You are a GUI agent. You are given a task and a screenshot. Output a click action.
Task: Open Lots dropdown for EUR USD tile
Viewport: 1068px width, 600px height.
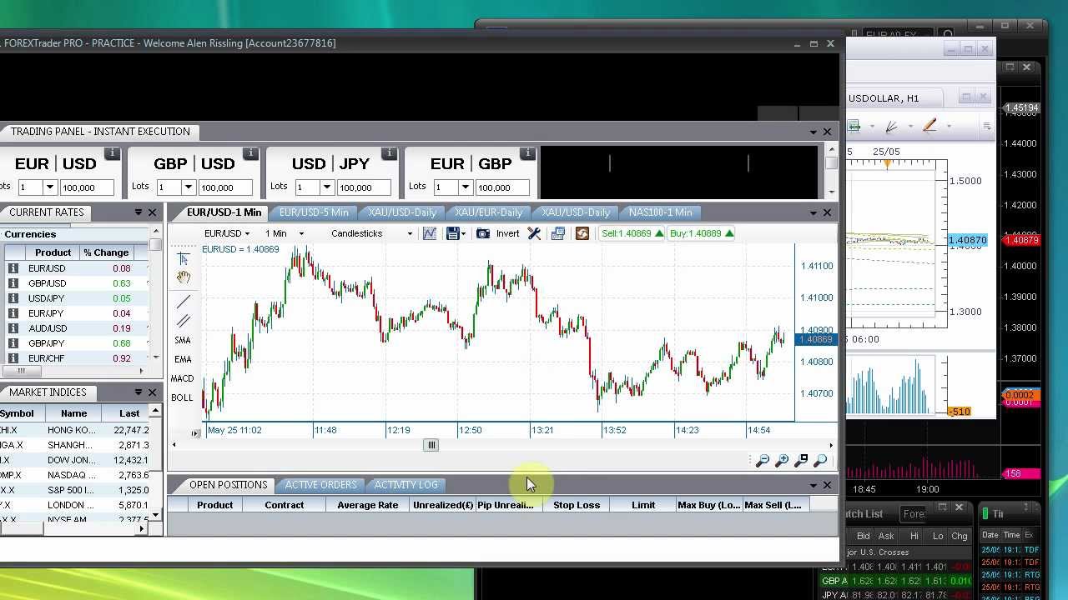(50, 187)
